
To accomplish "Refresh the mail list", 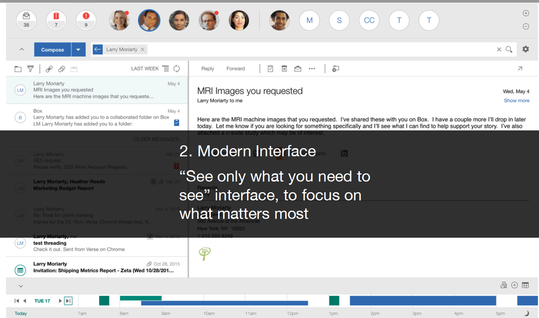I will tap(176, 69).
